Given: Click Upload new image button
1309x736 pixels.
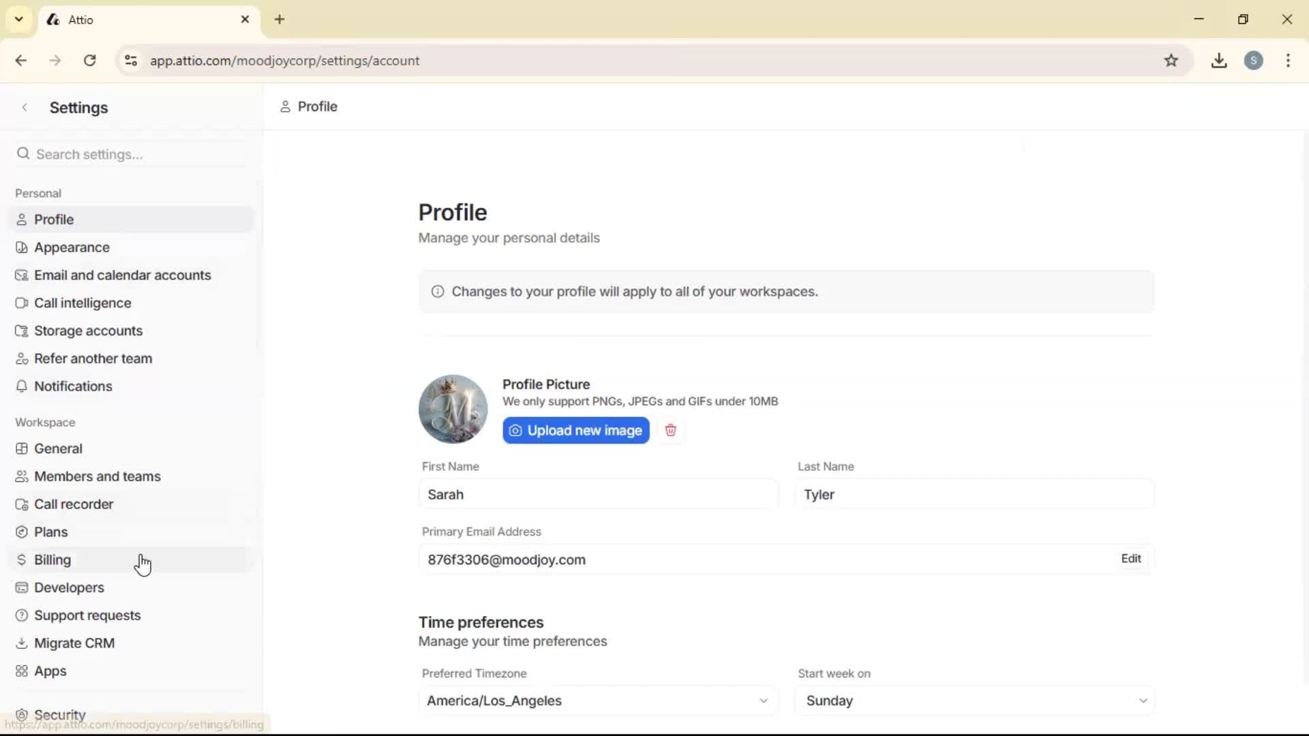Looking at the screenshot, I should click(x=576, y=431).
